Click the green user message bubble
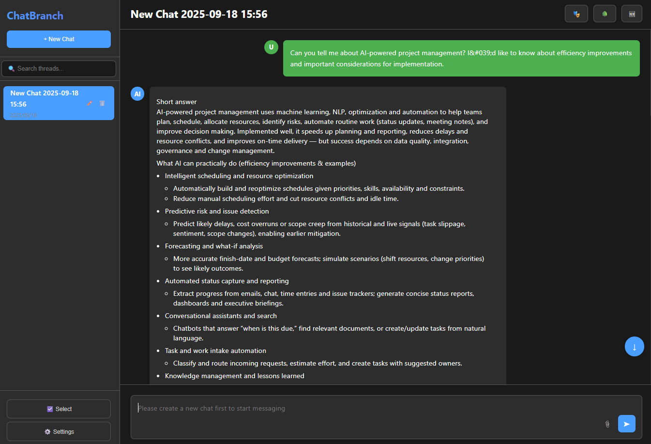The image size is (651, 444). click(x=461, y=59)
